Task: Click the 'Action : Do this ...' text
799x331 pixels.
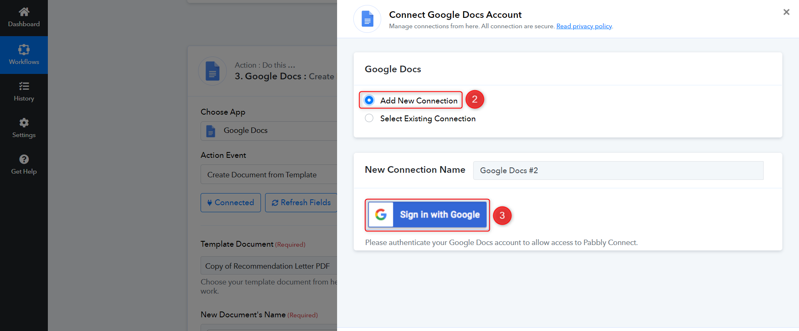Action: click(265, 65)
